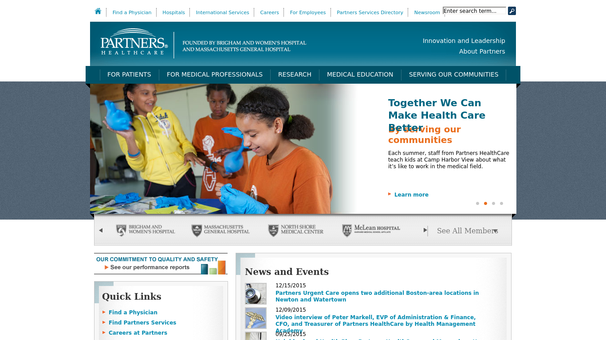Select the third carousel navigation dot
606x340 pixels.
click(x=493, y=203)
